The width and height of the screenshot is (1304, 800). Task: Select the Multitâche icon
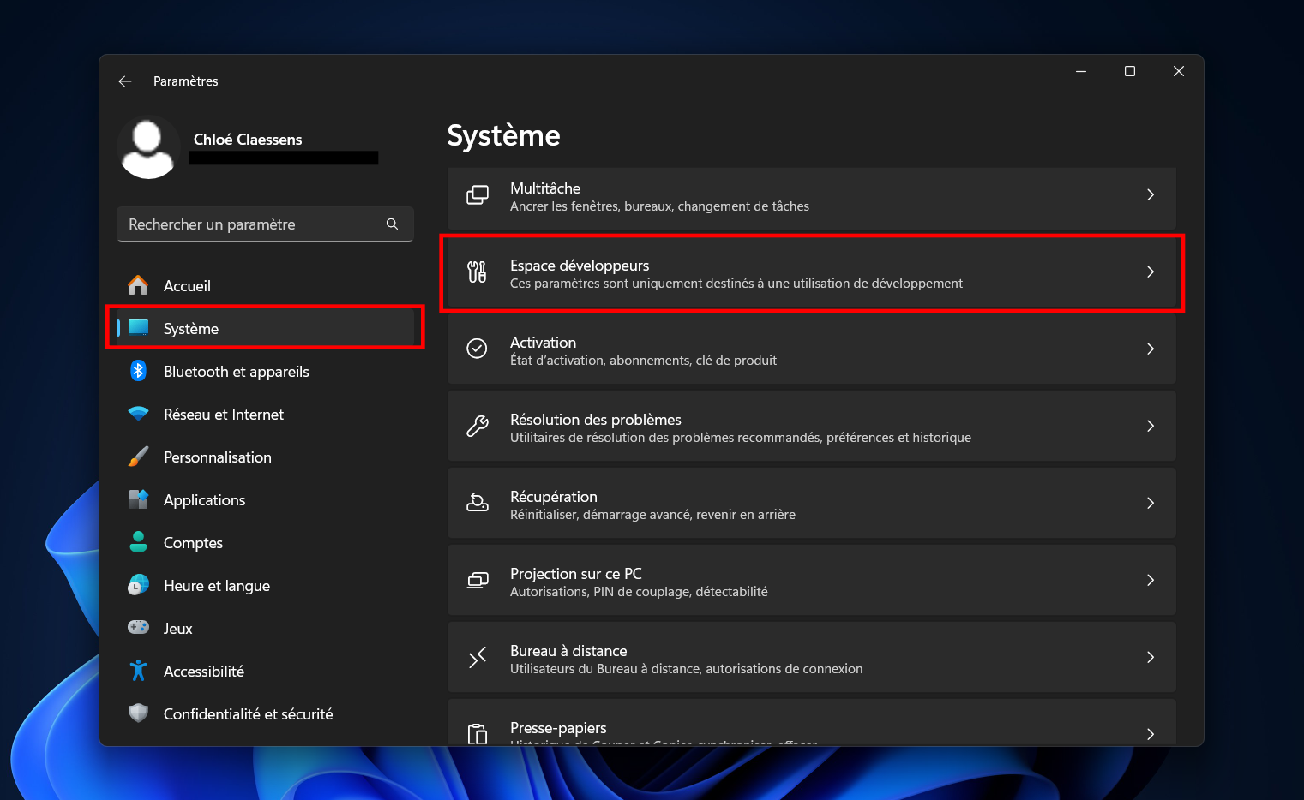[477, 195]
